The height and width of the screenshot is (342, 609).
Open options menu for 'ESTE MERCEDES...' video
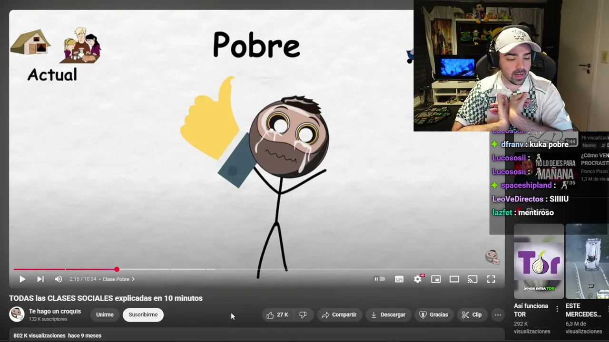pyautogui.click(x=608, y=309)
